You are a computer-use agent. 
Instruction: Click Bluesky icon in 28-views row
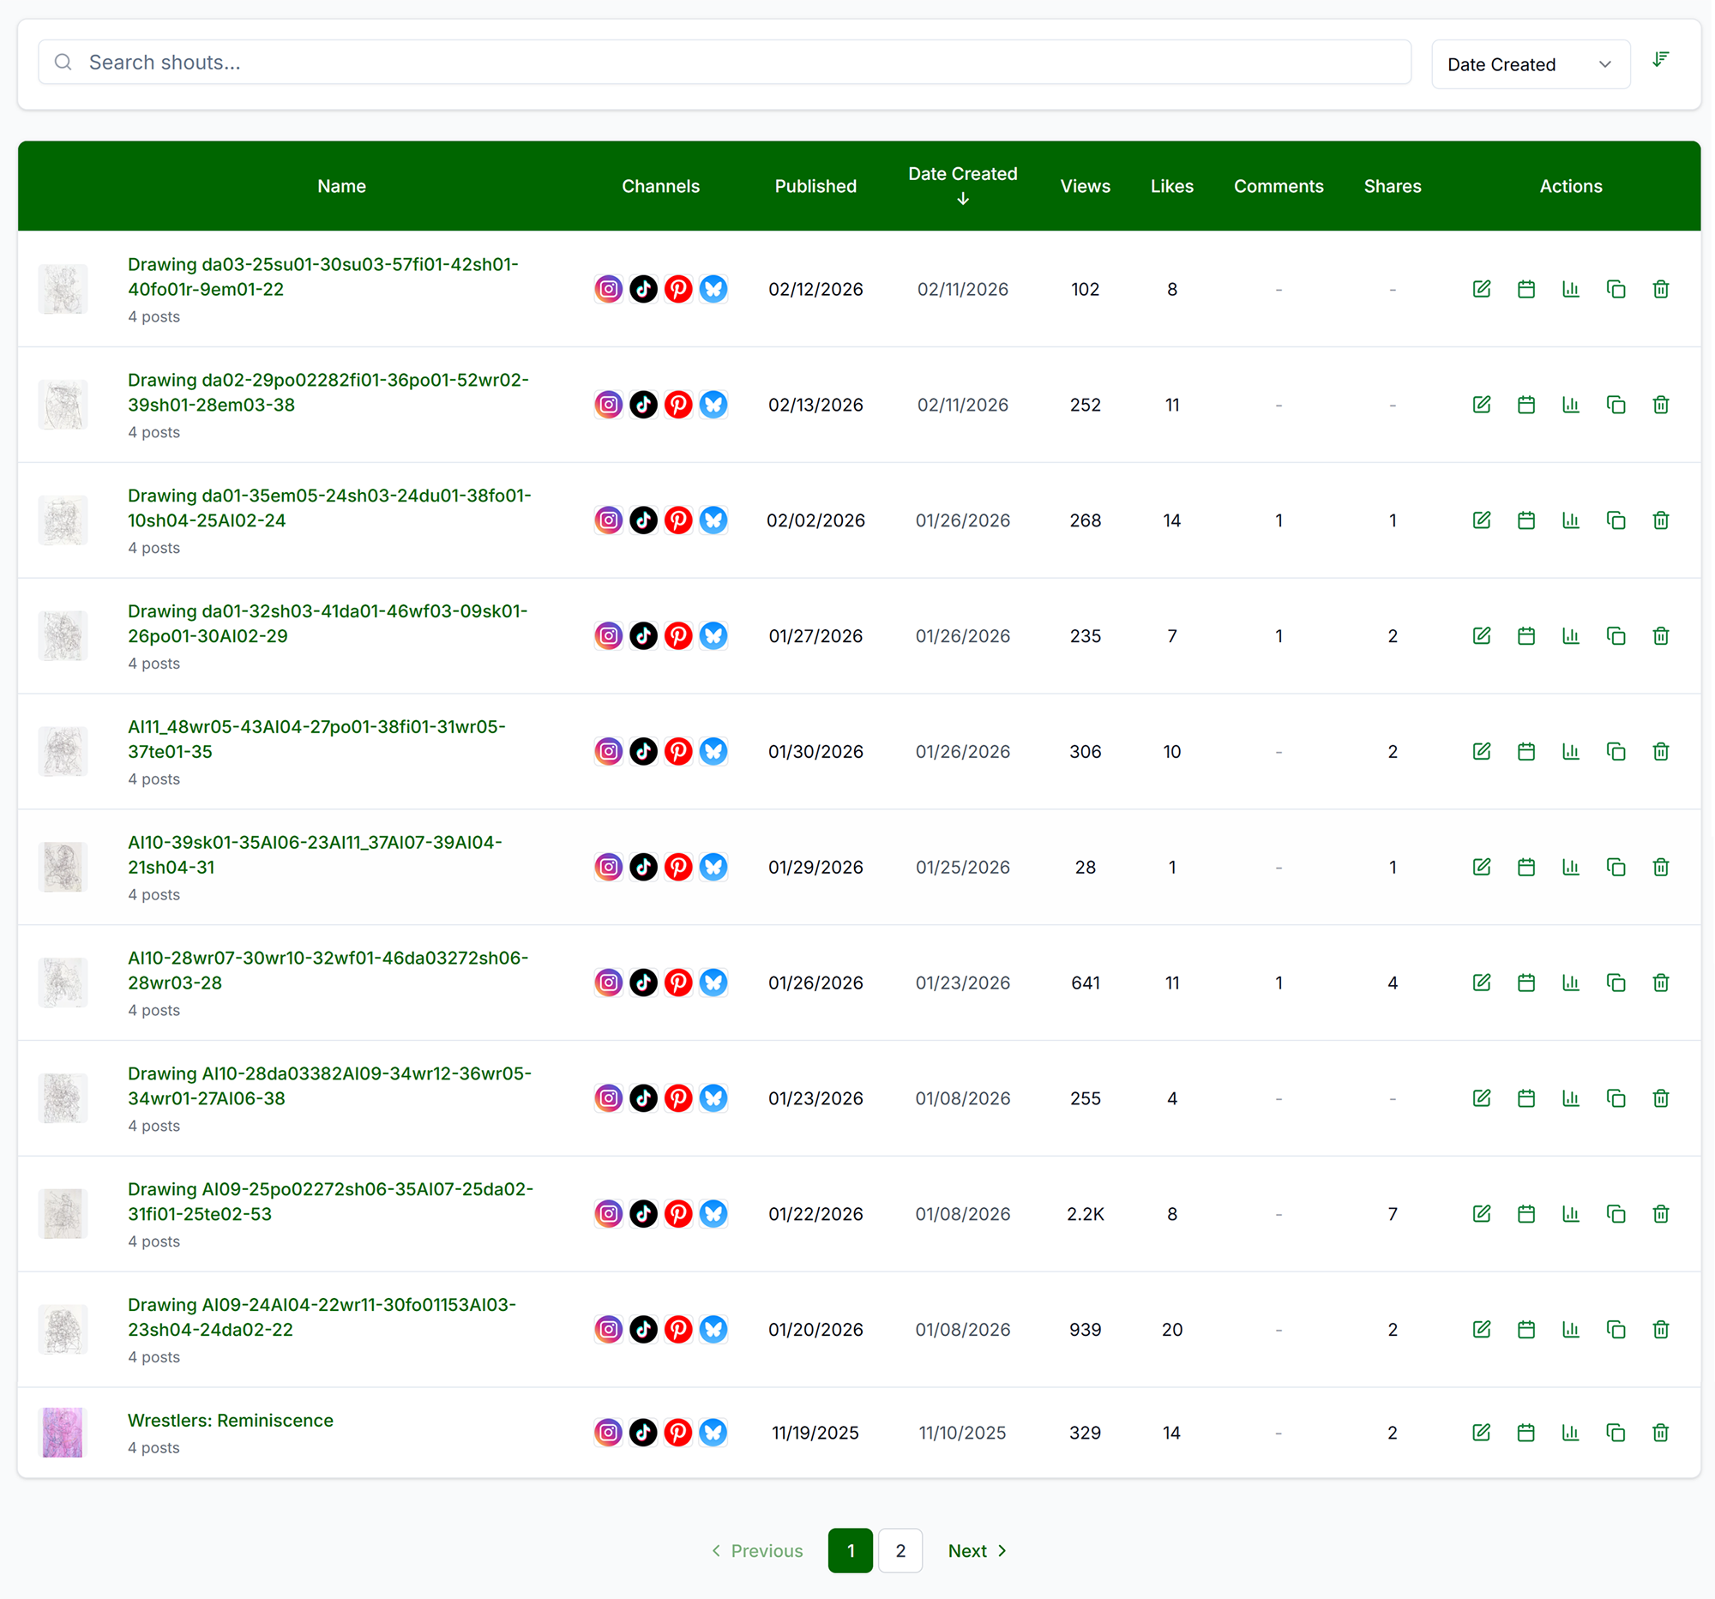(x=713, y=867)
